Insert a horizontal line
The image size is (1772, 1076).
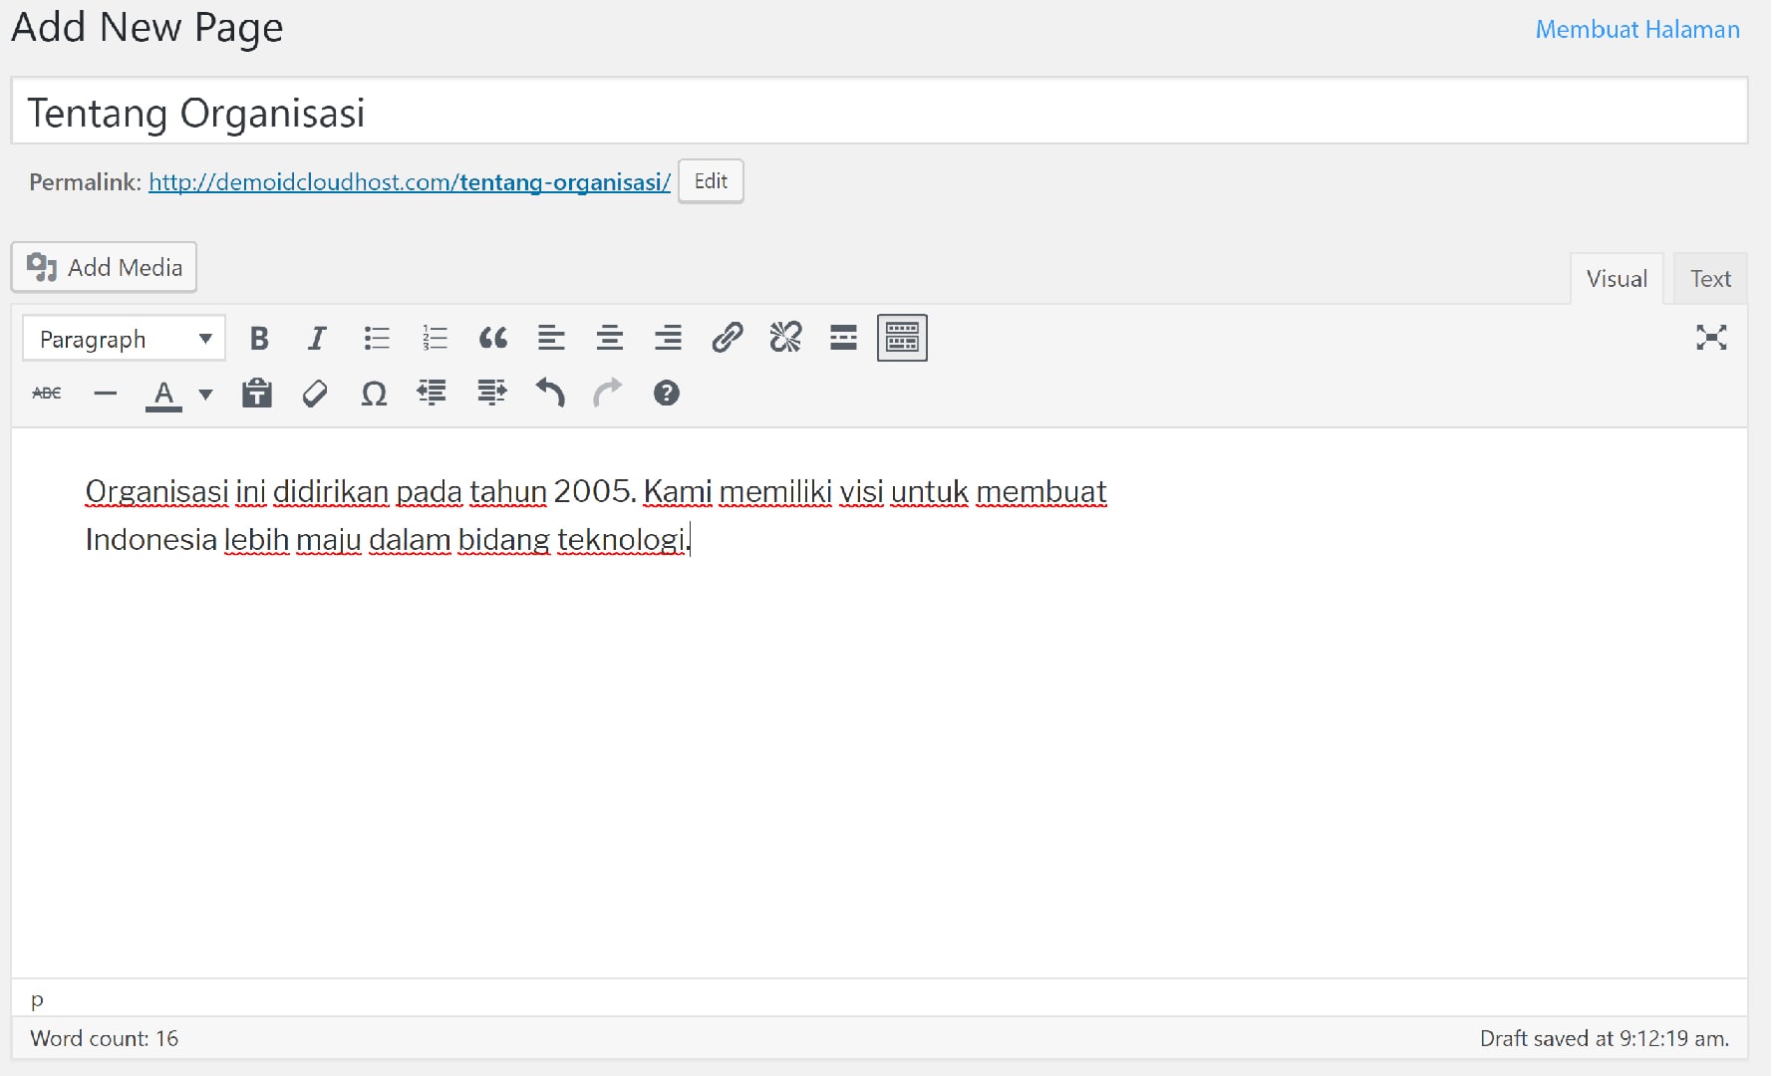[105, 394]
